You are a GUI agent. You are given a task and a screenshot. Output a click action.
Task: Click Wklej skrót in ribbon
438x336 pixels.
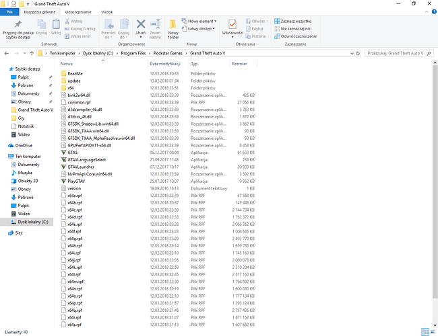77,36
